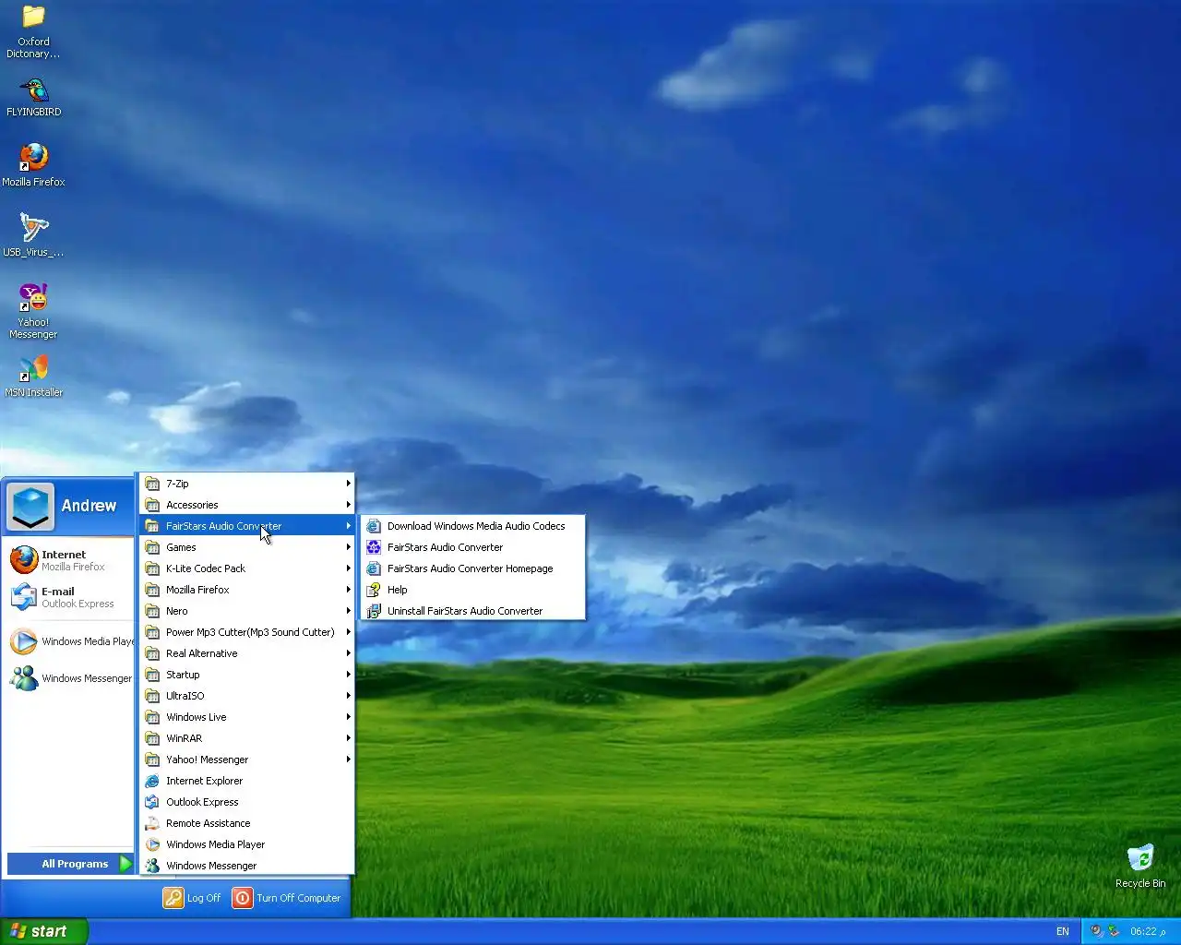The image size is (1181, 945).
Task: Expand the K-Lite Codec Pack submenu arrow
Action: pyautogui.click(x=348, y=568)
